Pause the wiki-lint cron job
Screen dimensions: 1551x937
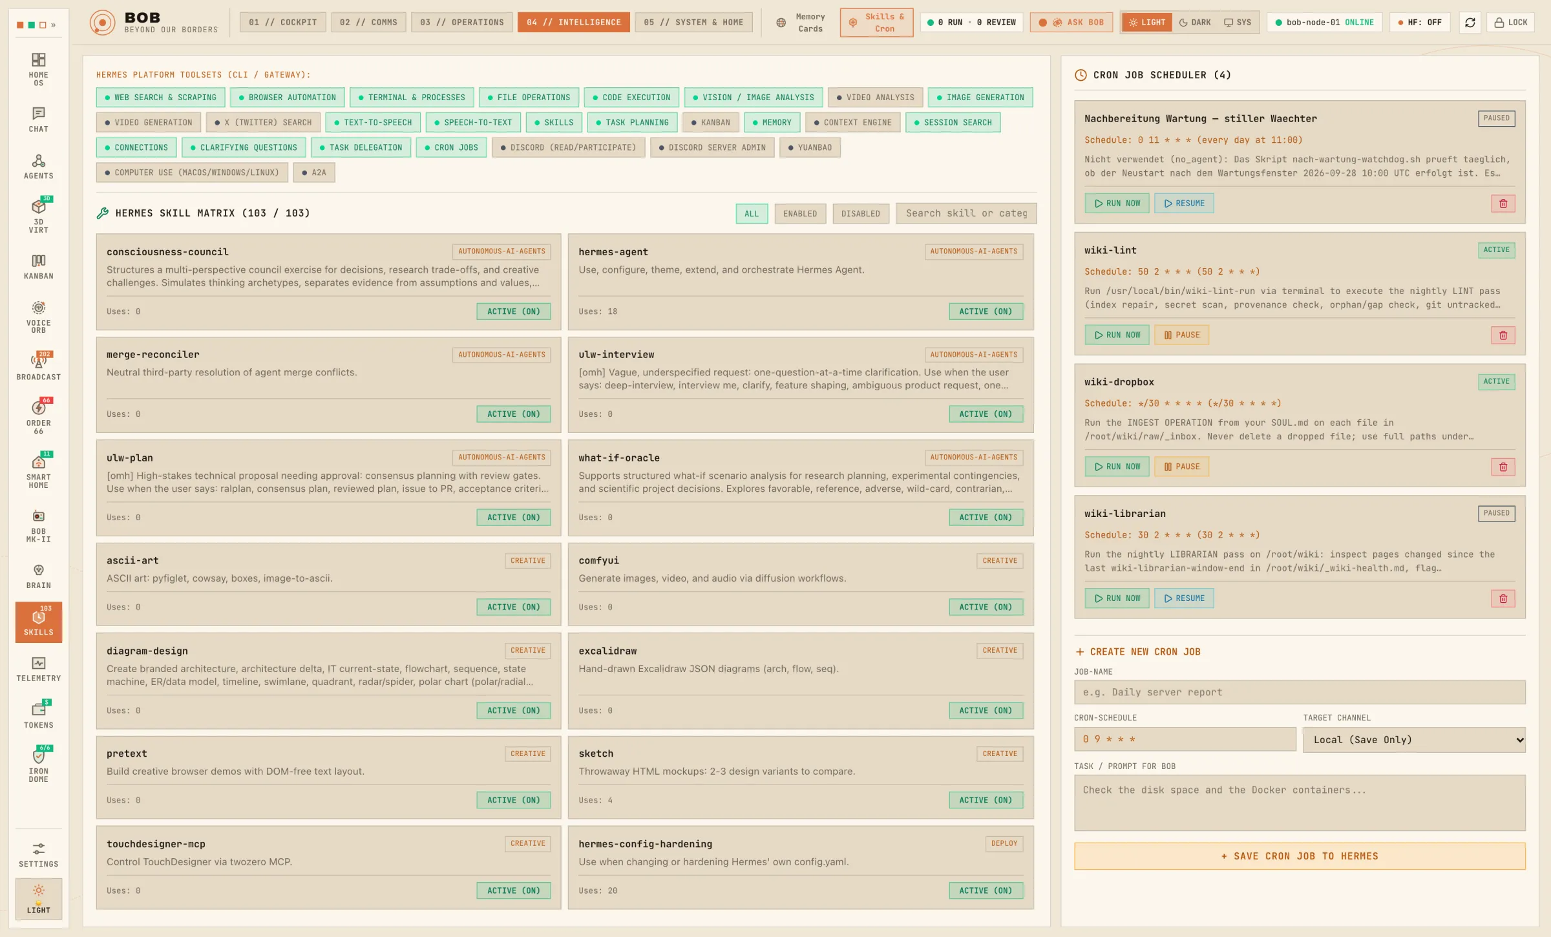(x=1181, y=335)
